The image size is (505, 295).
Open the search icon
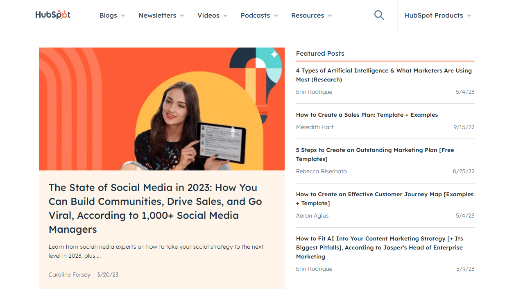click(379, 15)
